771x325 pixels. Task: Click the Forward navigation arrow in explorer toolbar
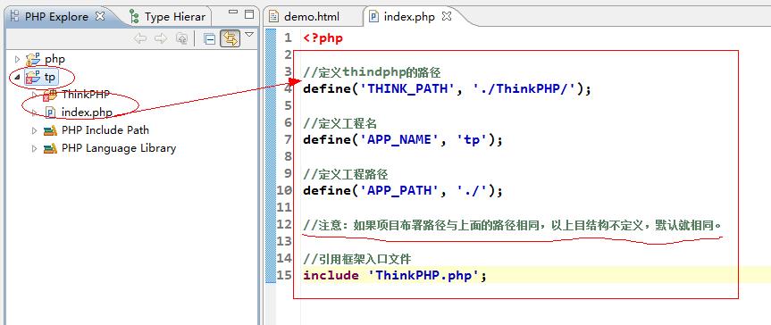(x=160, y=38)
